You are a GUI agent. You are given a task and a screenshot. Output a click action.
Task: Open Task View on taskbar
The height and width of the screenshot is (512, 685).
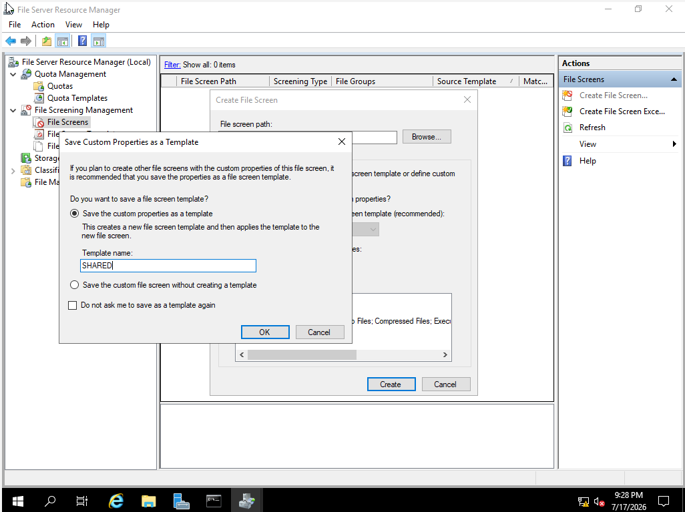[82, 501]
